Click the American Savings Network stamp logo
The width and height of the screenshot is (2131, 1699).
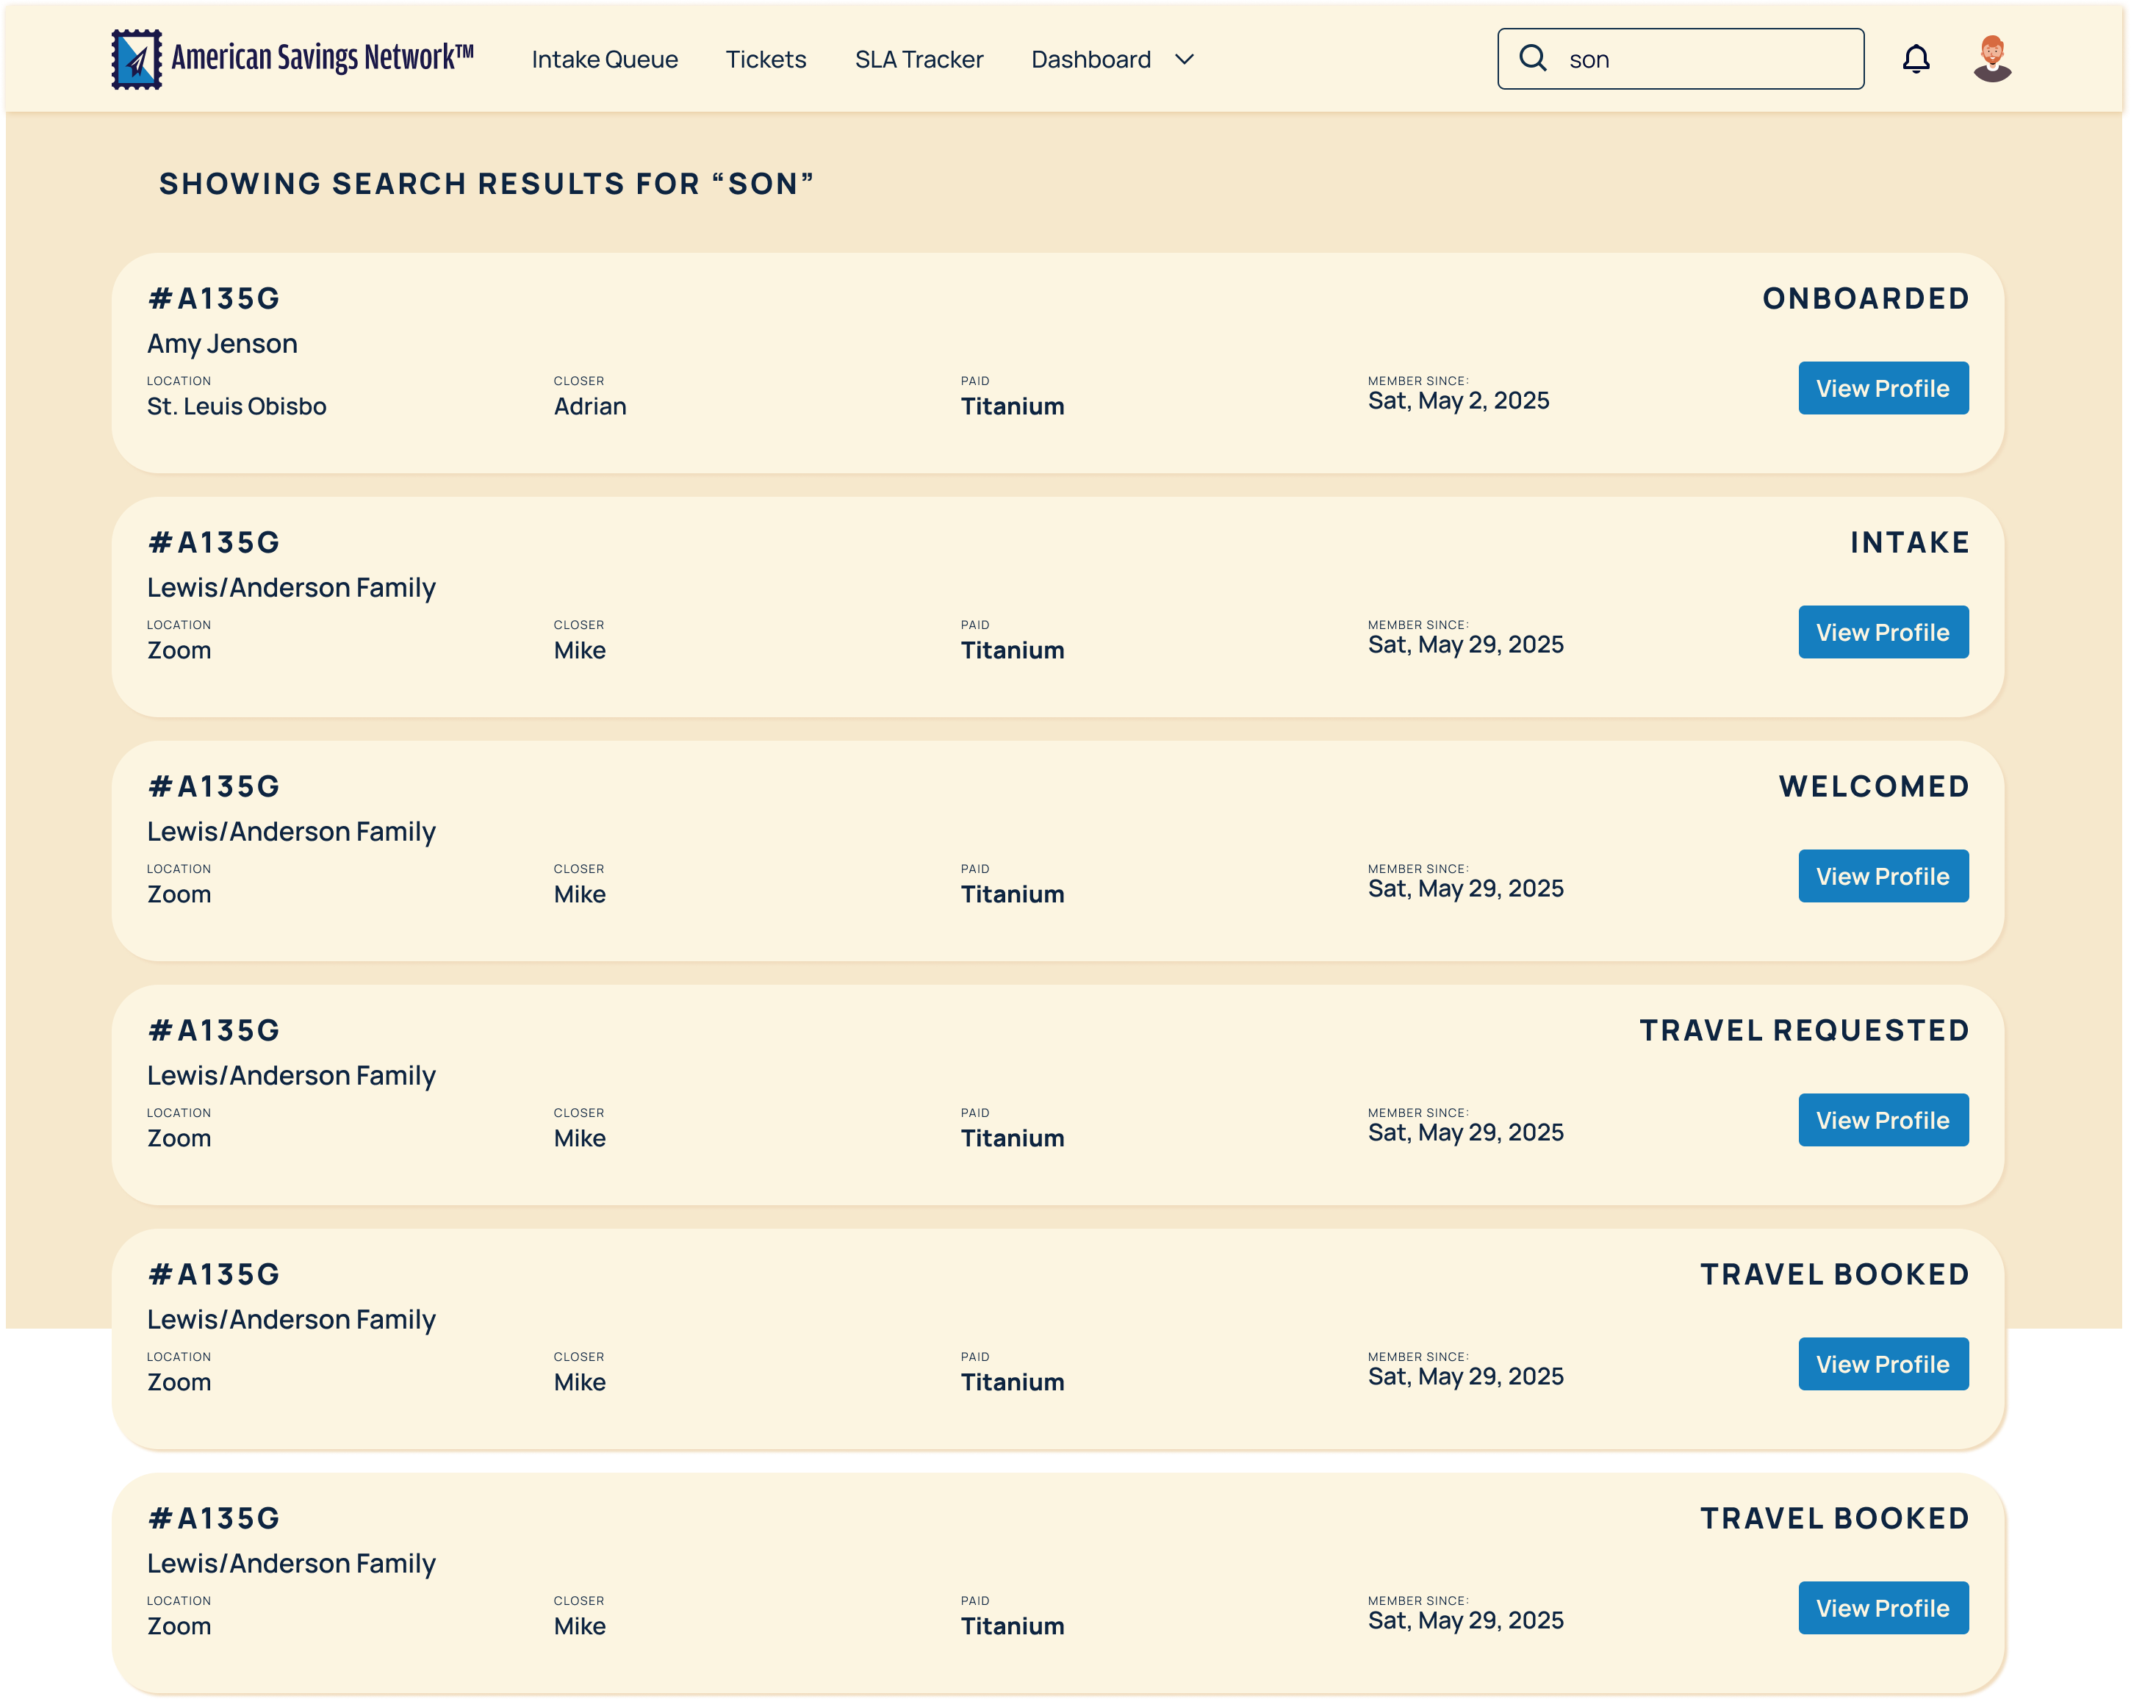(x=137, y=60)
